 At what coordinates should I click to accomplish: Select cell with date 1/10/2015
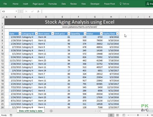tap(15, 37)
